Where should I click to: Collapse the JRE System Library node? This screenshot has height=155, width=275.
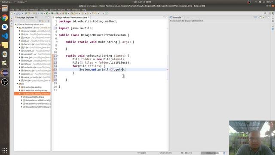pos(18,28)
